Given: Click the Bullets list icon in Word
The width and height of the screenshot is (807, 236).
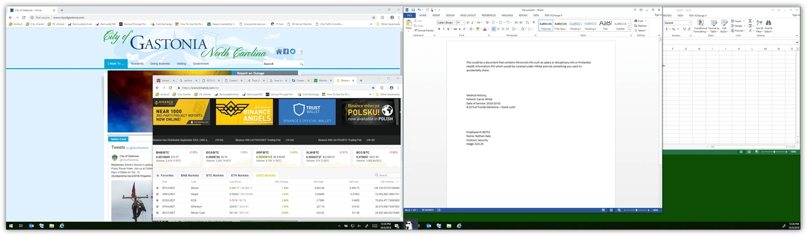Looking at the screenshot, I should pos(494,23).
